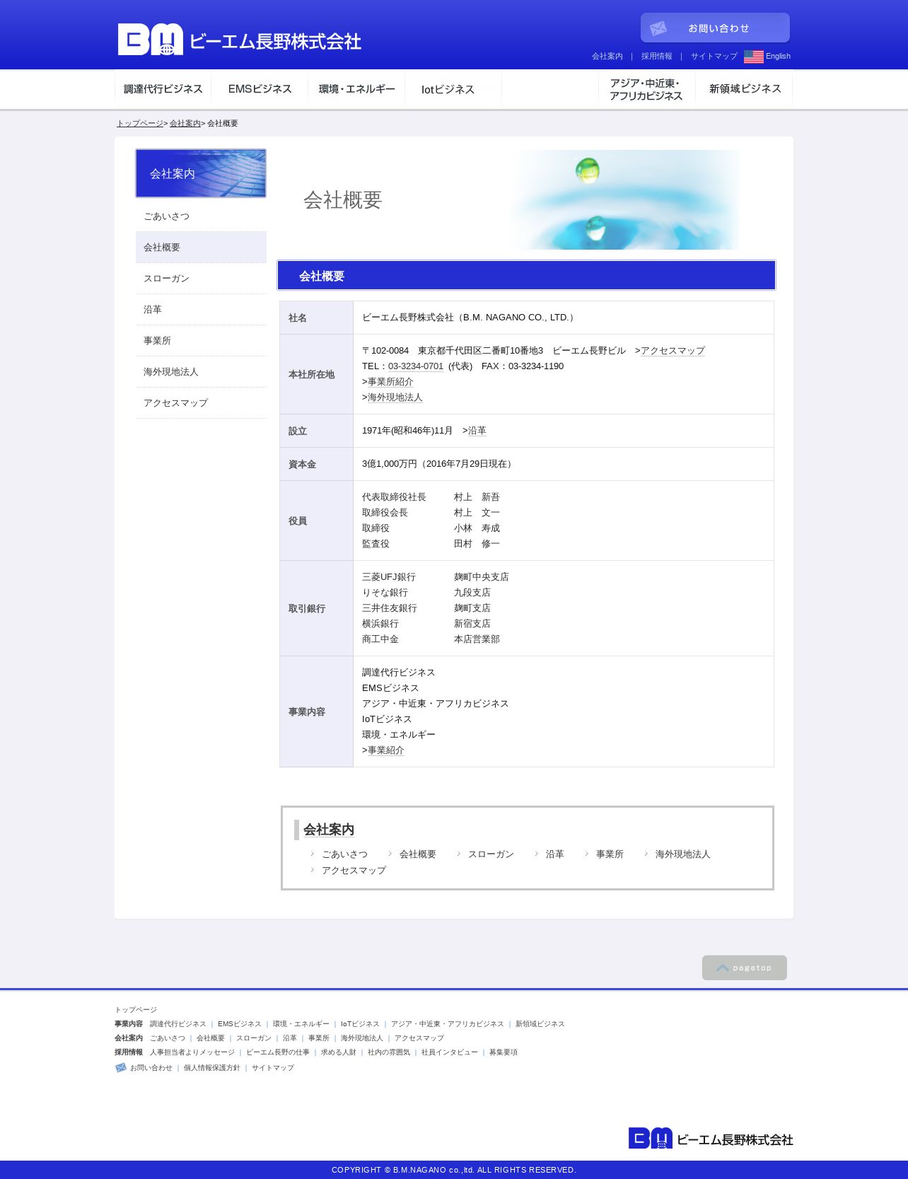Click アクセスマップ in the bottom 会社案内 box
Viewport: 908px width, 1179px height.
[354, 871]
